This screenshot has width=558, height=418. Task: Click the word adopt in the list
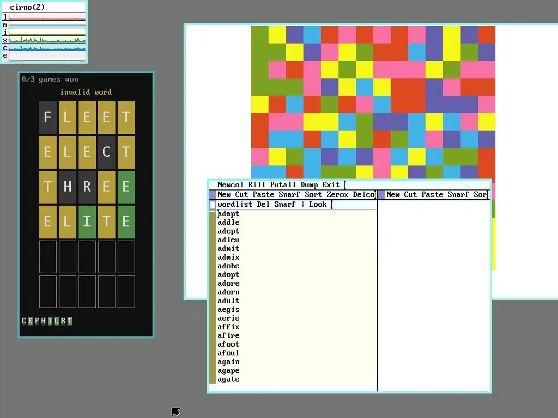click(228, 275)
